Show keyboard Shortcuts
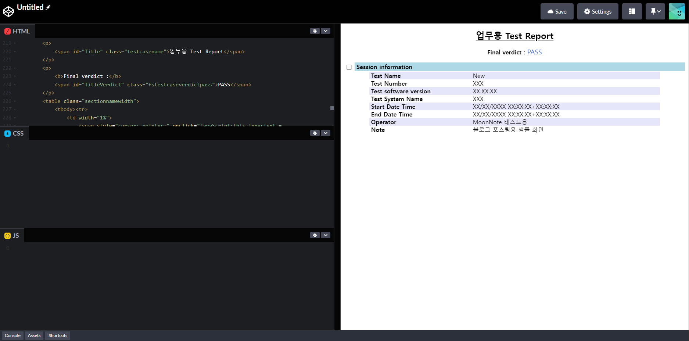The height and width of the screenshot is (341, 689). [58, 335]
